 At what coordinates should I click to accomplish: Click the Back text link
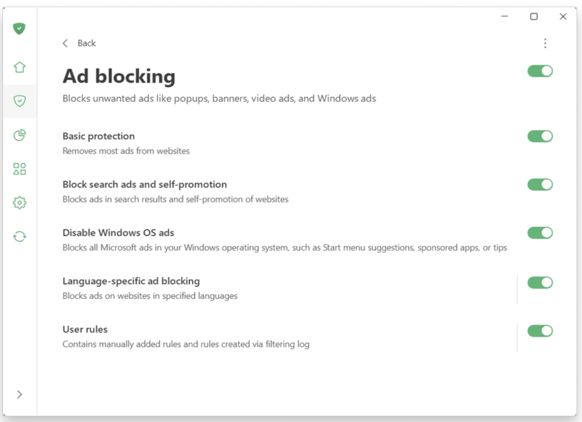click(x=86, y=43)
